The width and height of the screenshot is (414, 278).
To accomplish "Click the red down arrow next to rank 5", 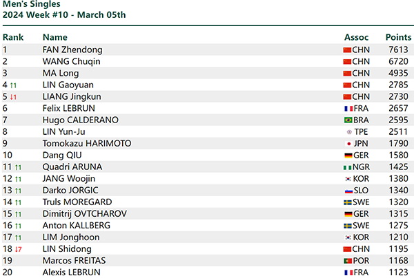I will tap(13, 97).
